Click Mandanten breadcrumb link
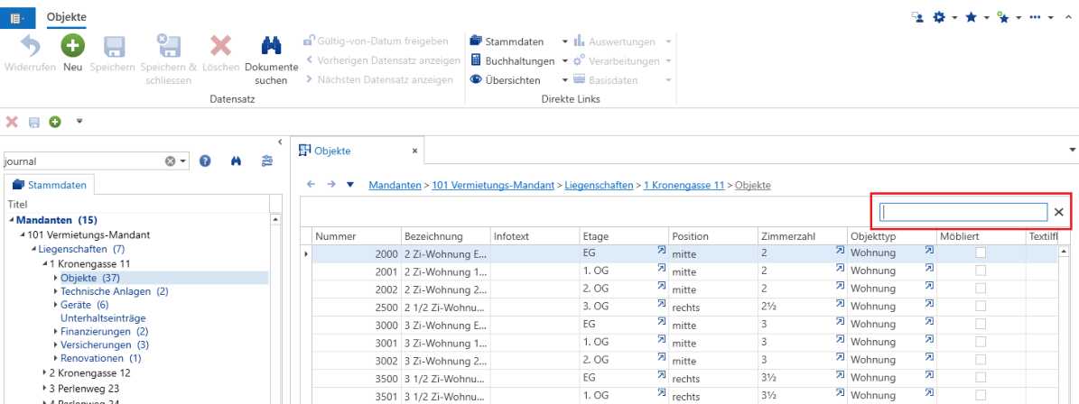Screen dimensions: 1079x404 click(x=395, y=184)
